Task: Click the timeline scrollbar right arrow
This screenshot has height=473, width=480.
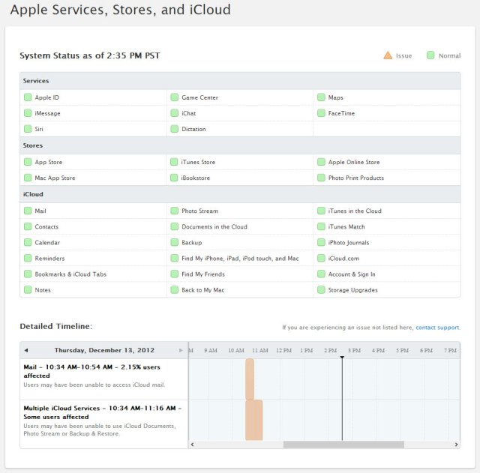Action: click(456, 445)
